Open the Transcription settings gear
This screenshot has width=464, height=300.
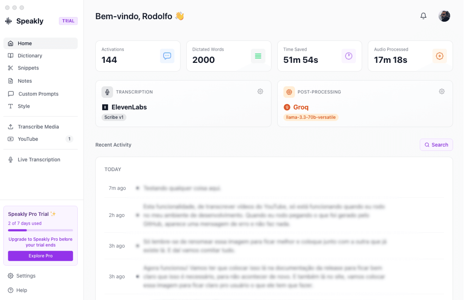[260, 91]
